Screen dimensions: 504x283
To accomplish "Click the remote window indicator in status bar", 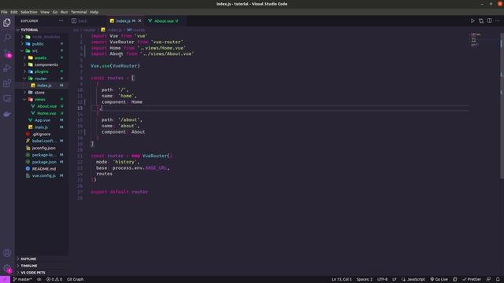I will point(5,280).
